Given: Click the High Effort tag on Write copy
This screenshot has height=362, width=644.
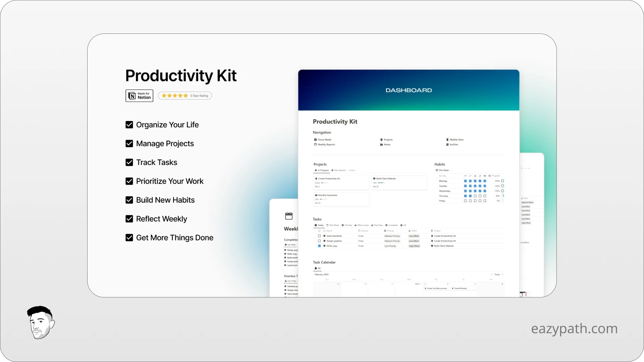Looking at the screenshot, I should [414, 246].
